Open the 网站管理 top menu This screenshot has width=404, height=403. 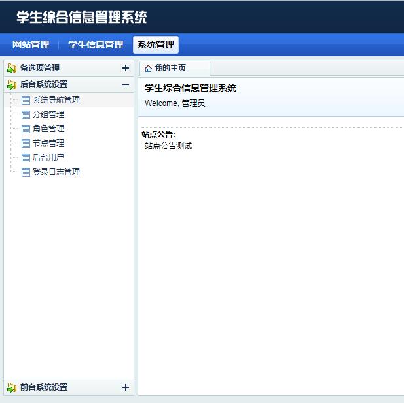pyautogui.click(x=31, y=44)
